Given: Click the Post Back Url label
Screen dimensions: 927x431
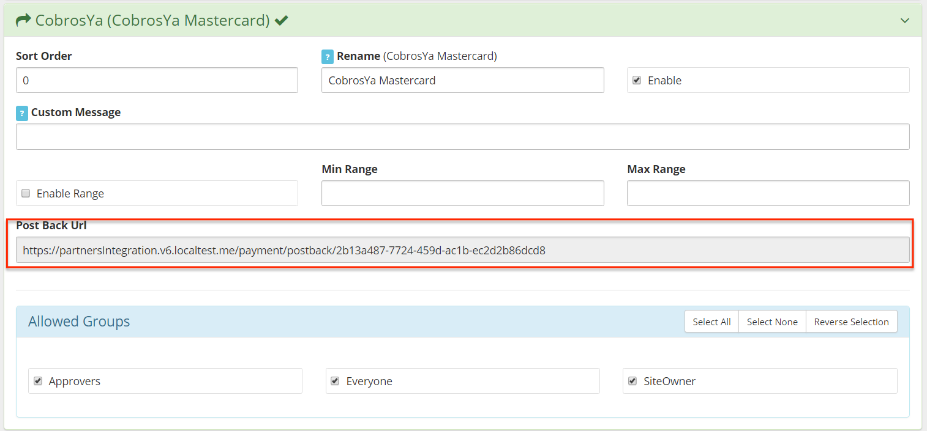Looking at the screenshot, I should [x=51, y=226].
